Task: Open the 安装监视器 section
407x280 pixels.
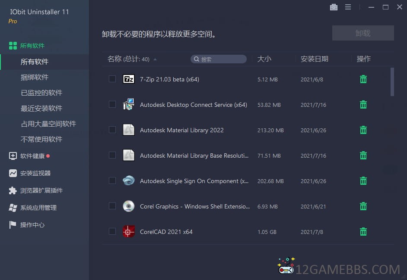Action: click(35, 173)
